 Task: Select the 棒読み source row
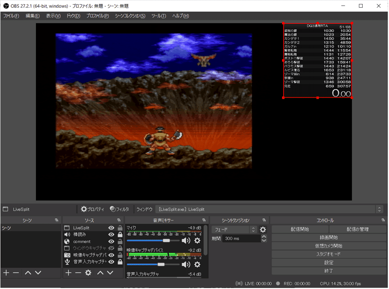[x=93, y=235]
